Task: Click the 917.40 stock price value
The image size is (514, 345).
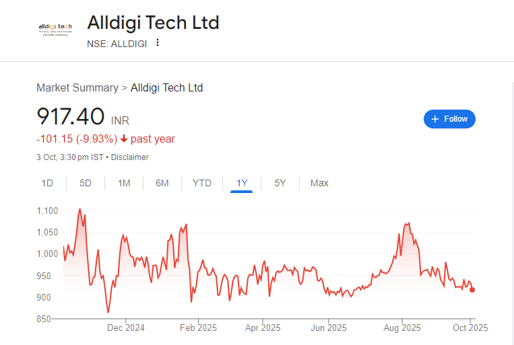Action: tap(71, 116)
